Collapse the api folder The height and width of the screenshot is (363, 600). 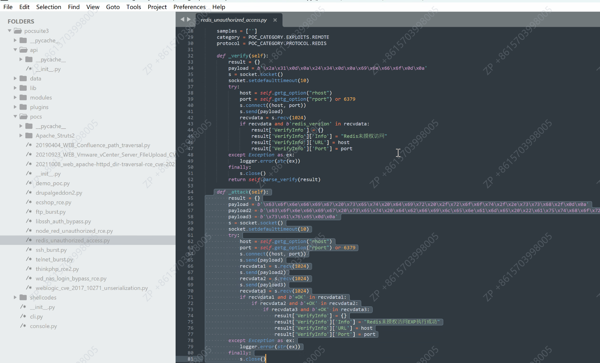[15, 50]
